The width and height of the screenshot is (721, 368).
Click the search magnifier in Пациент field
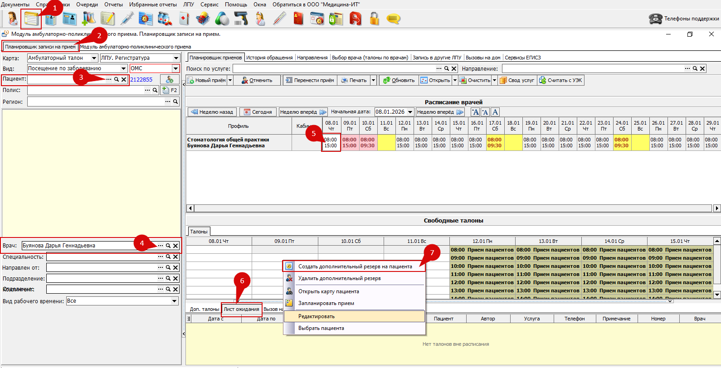pyautogui.click(x=117, y=79)
